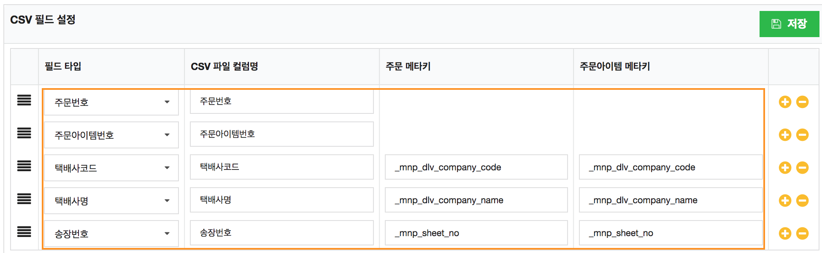
Task: Click the CSV column name field containing 주문번호
Action: click(281, 102)
